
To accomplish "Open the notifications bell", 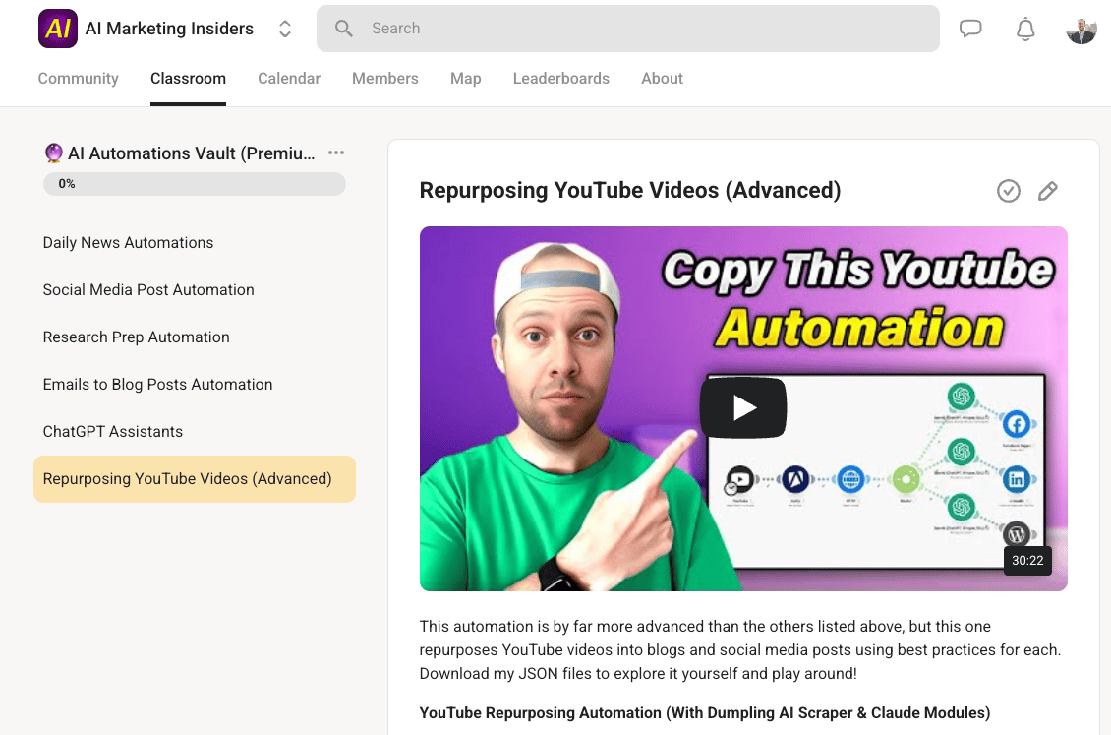I will (1025, 30).
